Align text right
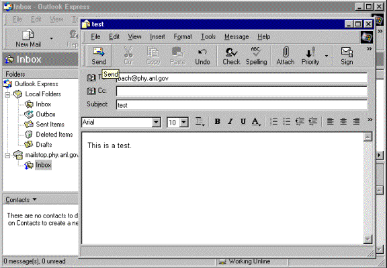Viewport: 387px width, 268px height. tap(356, 121)
